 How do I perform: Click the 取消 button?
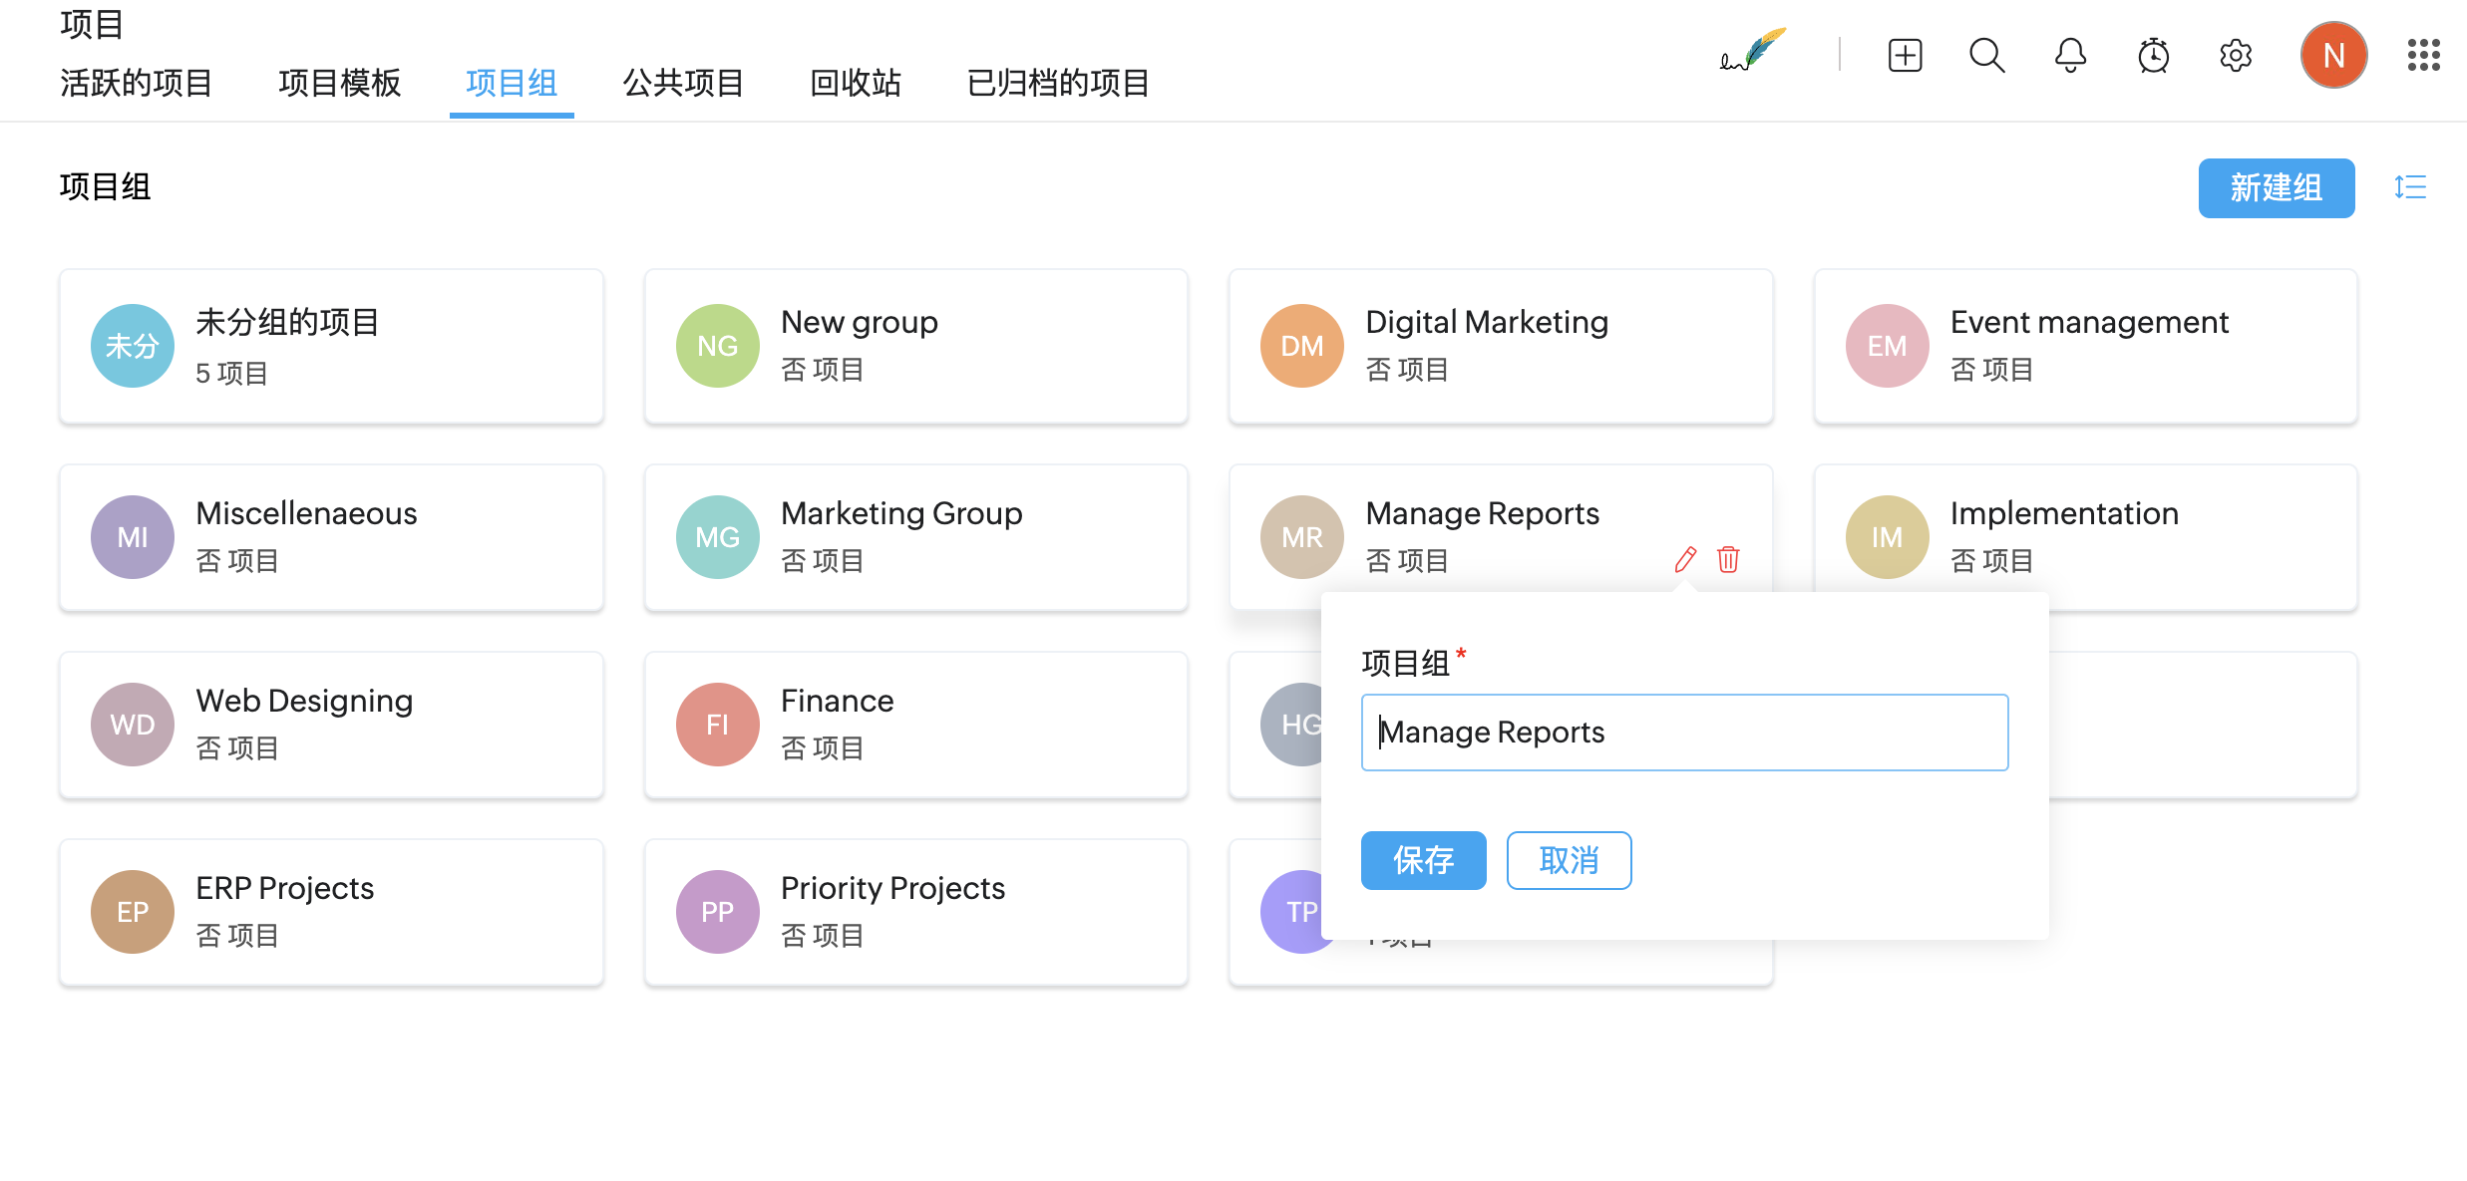1569,860
